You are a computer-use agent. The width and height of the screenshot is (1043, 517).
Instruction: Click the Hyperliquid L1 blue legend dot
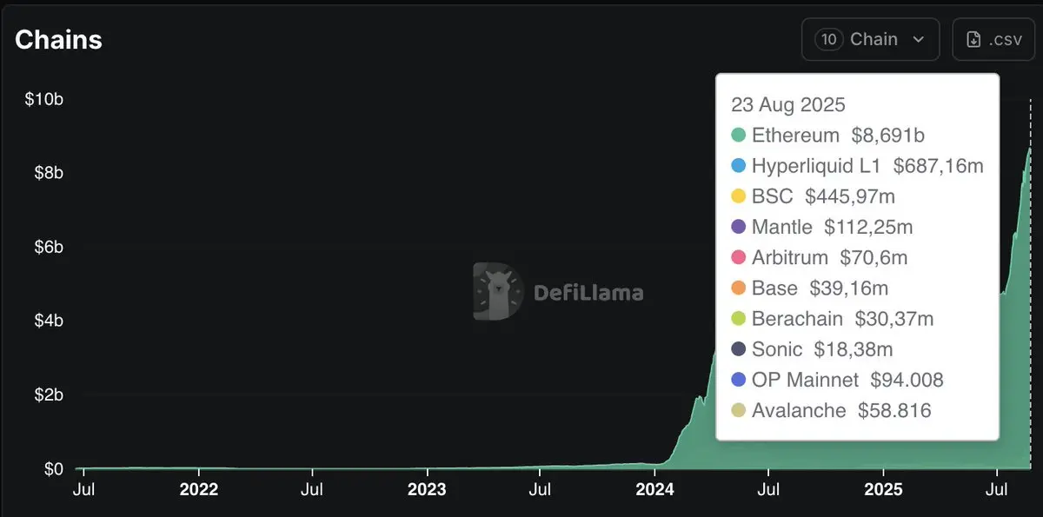[739, 166]
